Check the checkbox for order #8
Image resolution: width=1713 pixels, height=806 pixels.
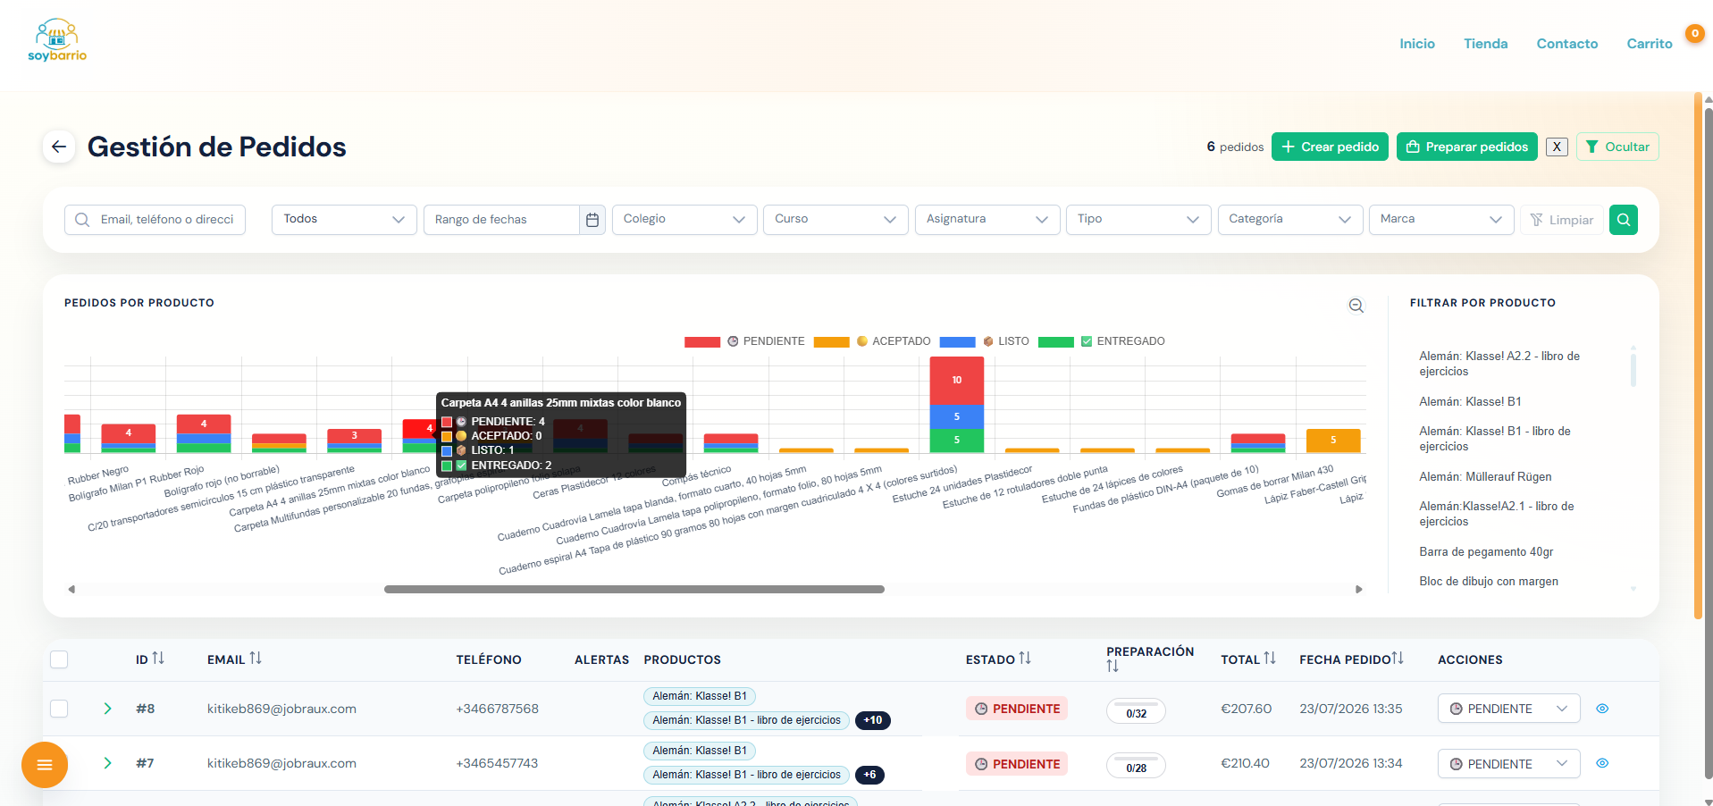pyautogui.click(x=59, y=709)
